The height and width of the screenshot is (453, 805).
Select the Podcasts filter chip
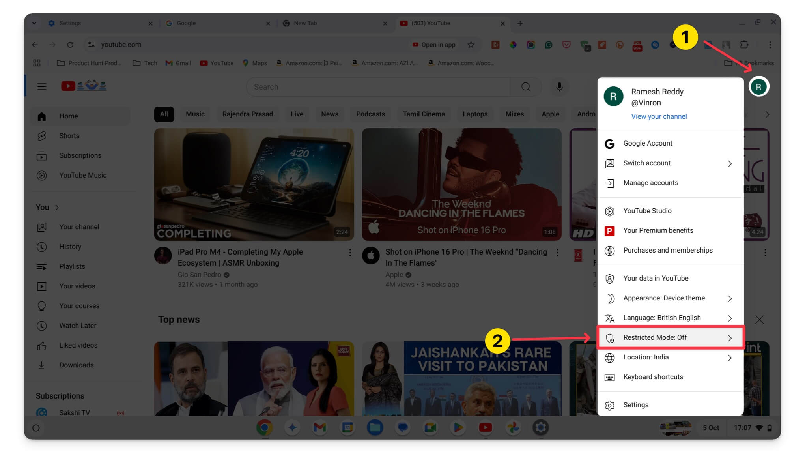370,114
